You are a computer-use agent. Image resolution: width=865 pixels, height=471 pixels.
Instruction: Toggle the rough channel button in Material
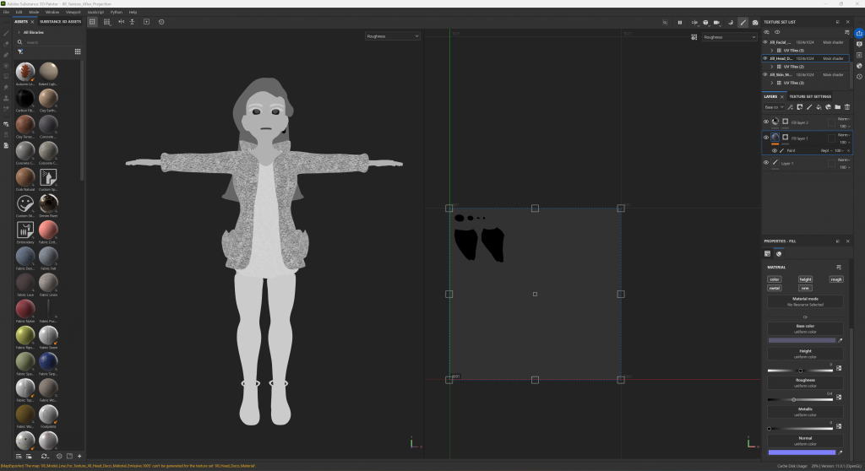pos(835,279)
